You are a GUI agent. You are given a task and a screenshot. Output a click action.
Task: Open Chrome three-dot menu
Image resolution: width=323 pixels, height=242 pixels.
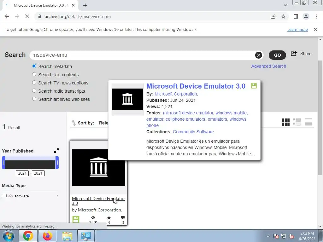coord(316,16)
